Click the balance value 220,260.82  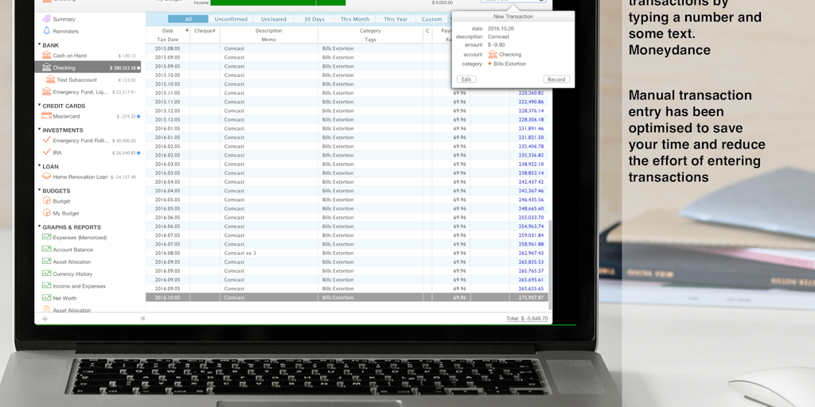click(x=531, y=93)
